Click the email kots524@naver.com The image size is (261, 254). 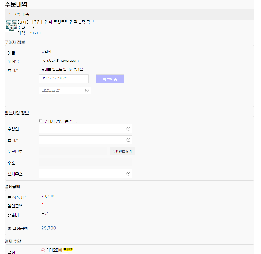tap(60, 60)
